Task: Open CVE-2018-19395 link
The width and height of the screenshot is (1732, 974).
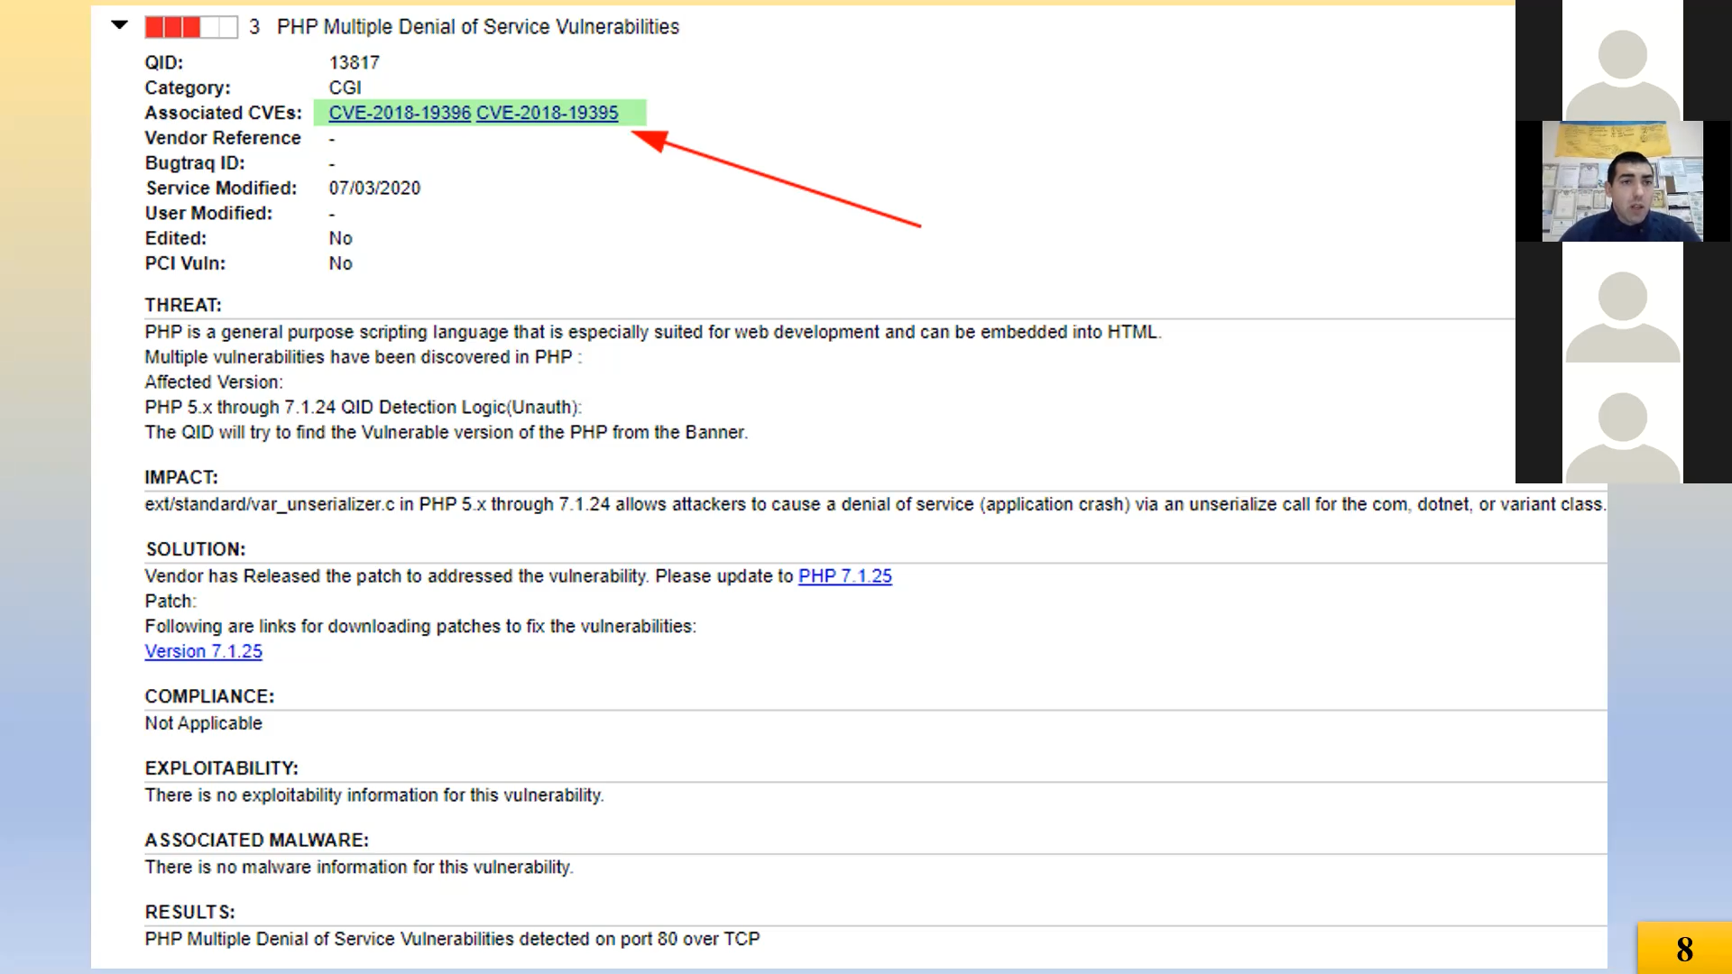Action: click(547, 113)
